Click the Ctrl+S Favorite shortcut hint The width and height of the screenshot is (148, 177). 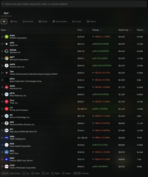point(81,173)
